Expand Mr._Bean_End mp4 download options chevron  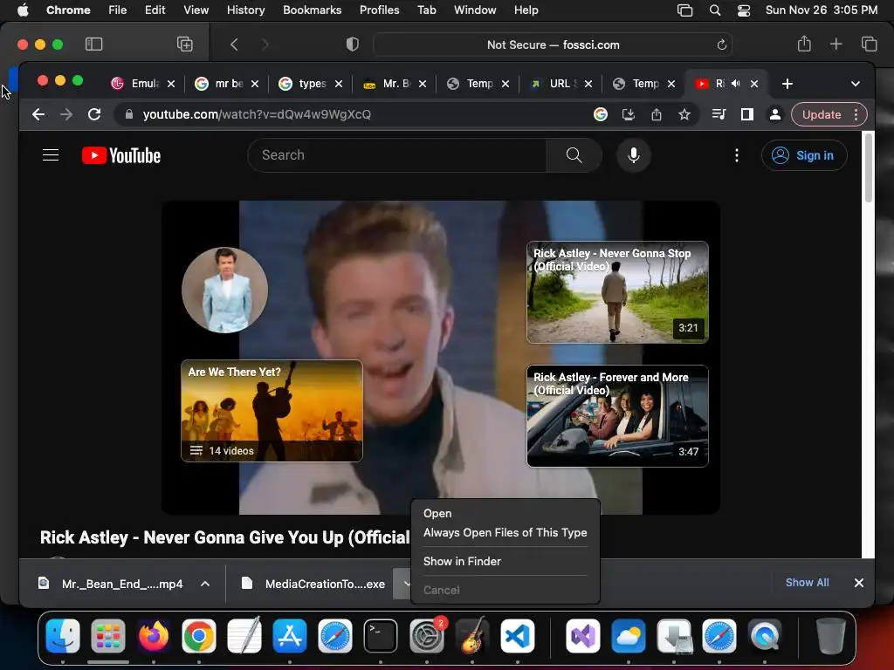pyautogui.click(x=205, y=584)
